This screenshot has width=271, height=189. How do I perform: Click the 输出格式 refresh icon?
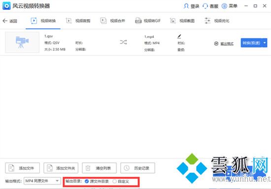tap(216, 44)
